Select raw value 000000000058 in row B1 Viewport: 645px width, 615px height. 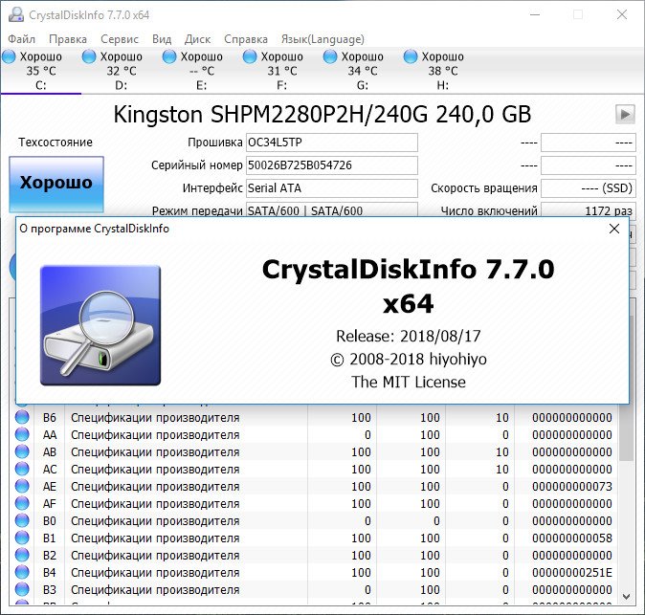(x=571, y=538)
